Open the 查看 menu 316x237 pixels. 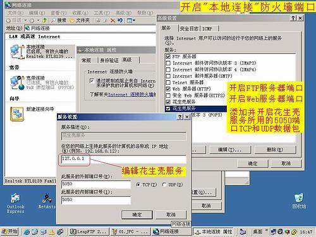(58, 13)
